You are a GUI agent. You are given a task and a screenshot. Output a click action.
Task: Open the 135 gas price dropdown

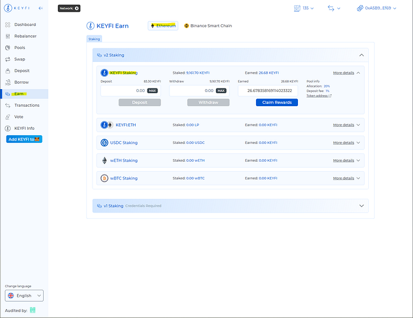tap(304, 8)
